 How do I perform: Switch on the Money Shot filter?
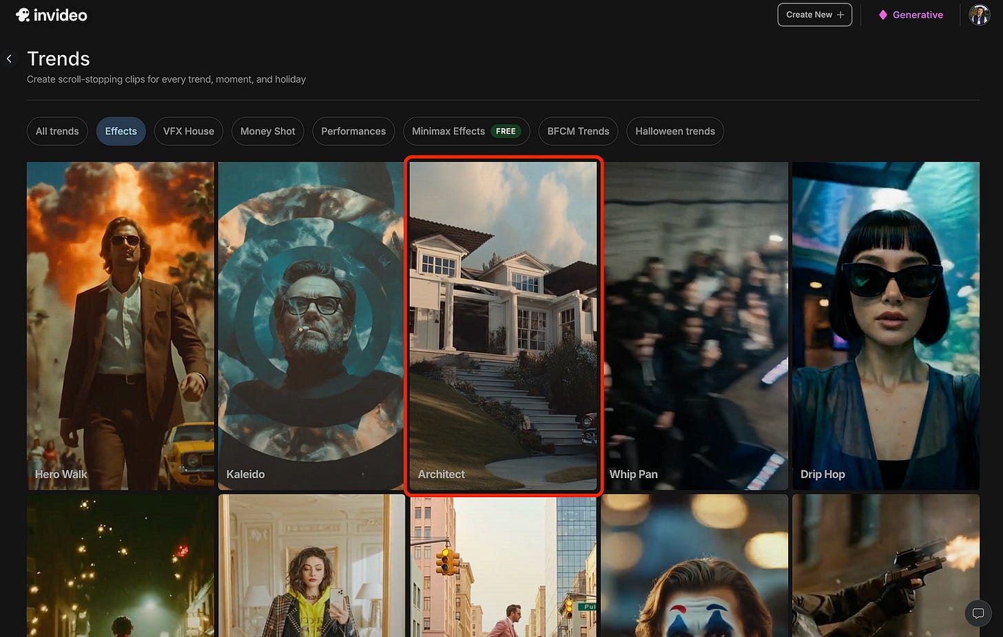pyautogui.click(x=267, y=131)
